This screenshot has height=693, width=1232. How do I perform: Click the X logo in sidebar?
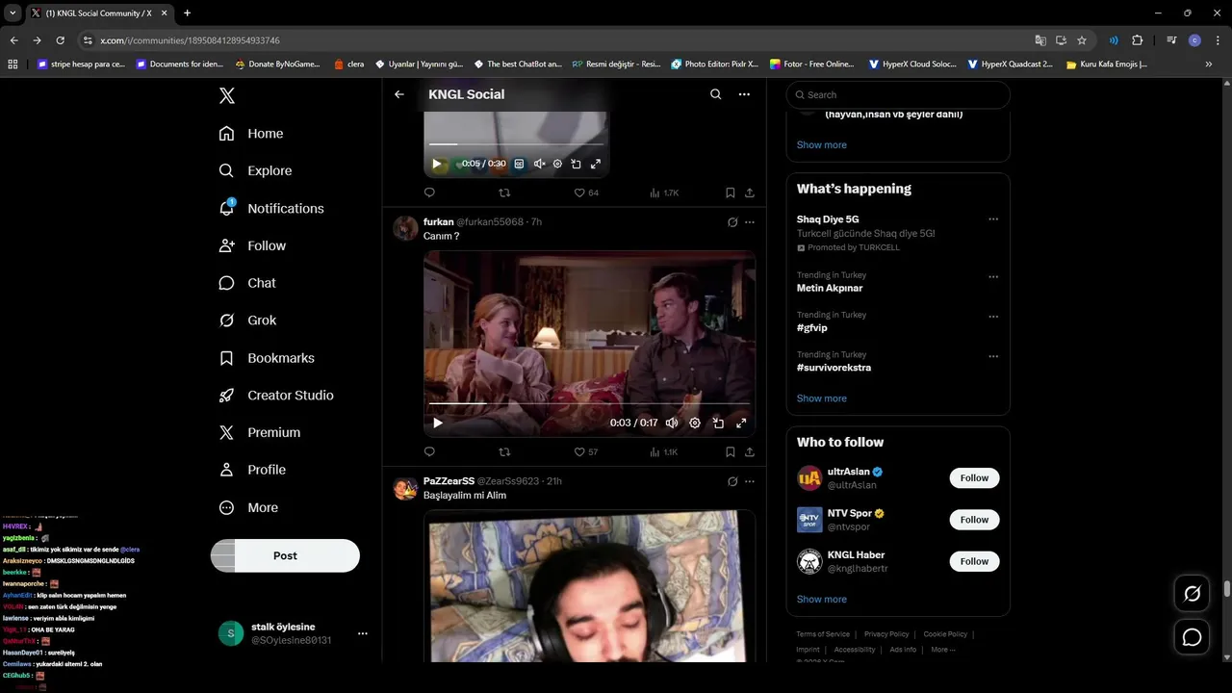(227, 95)
